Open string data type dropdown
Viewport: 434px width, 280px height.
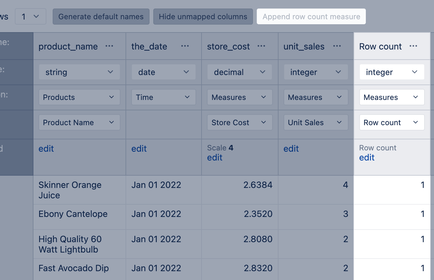pos(79,72)
